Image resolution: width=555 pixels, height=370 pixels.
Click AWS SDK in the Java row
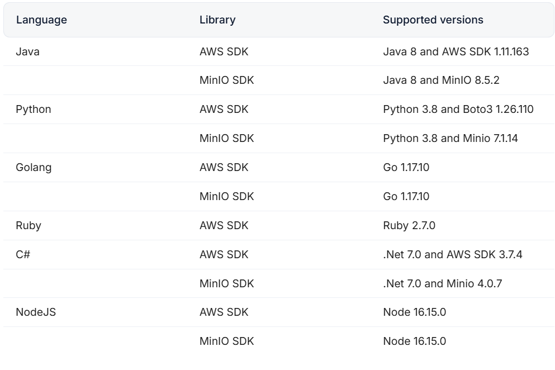224,51
